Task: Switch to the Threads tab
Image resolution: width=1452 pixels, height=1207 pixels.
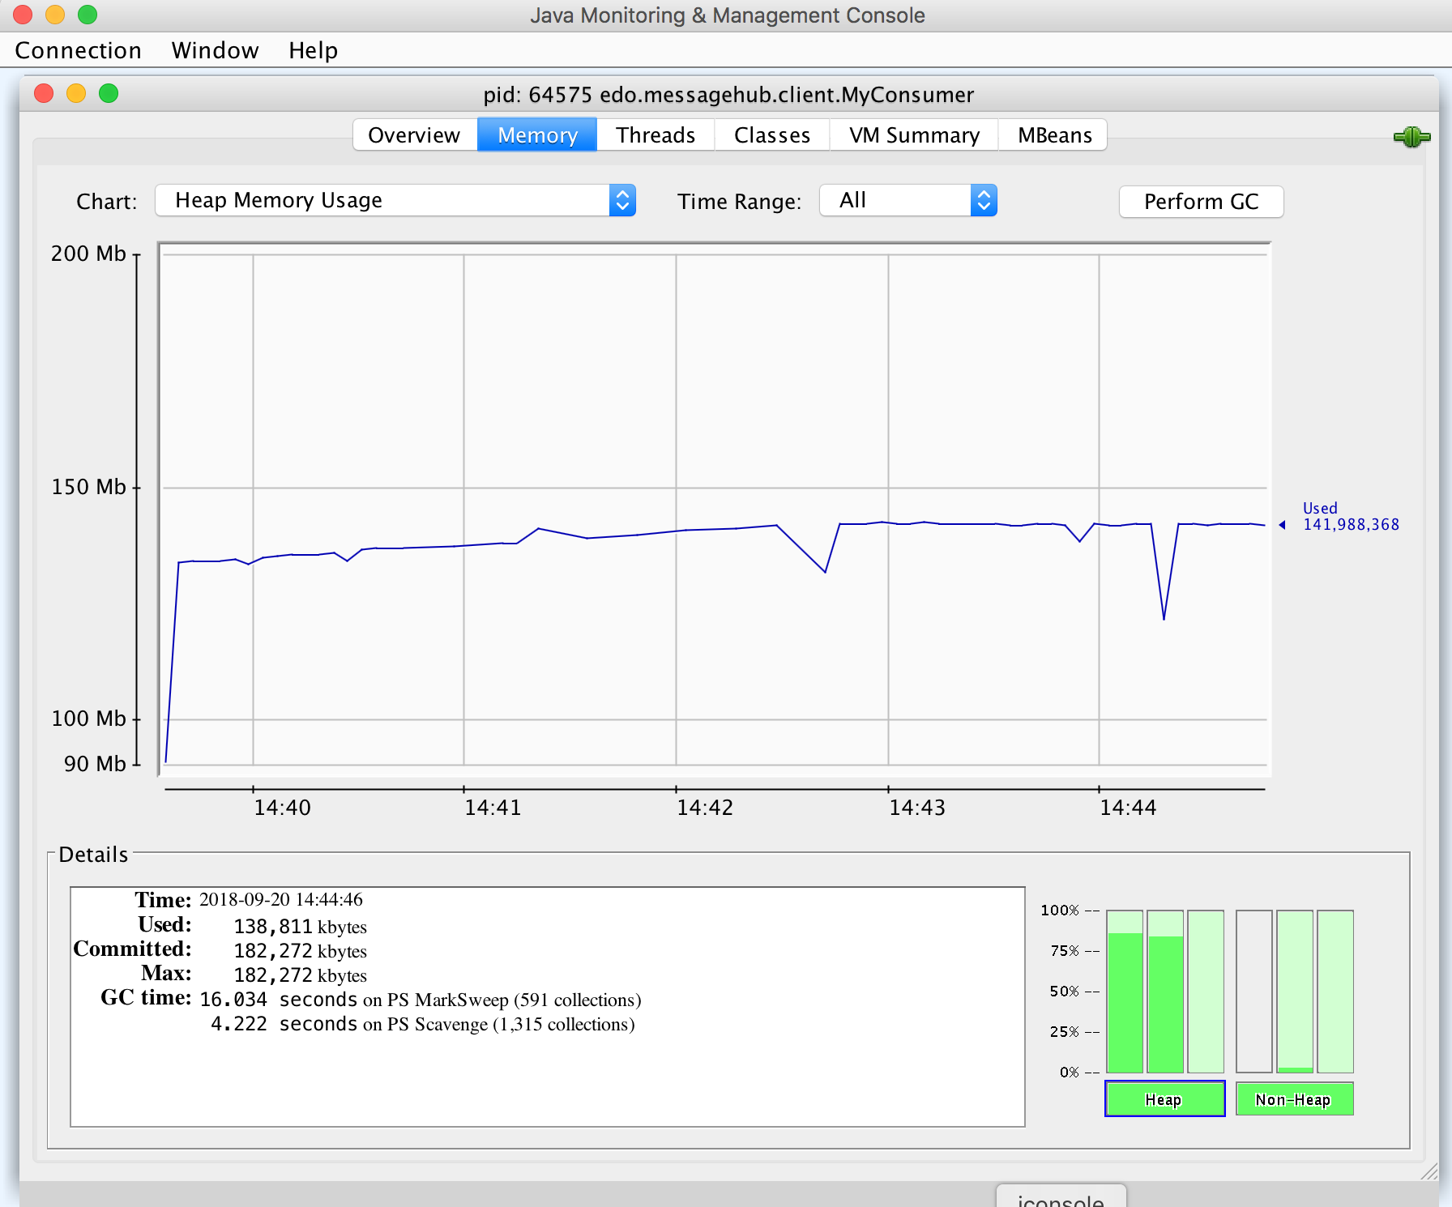Action: tap(656, 134)
